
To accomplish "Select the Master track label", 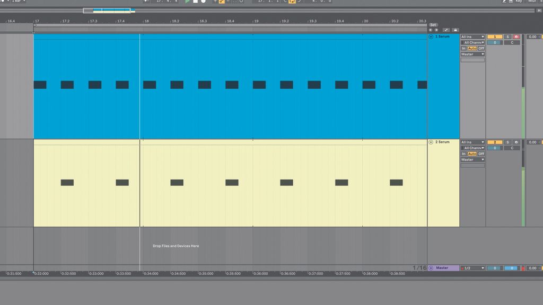I will coord(442,267).
